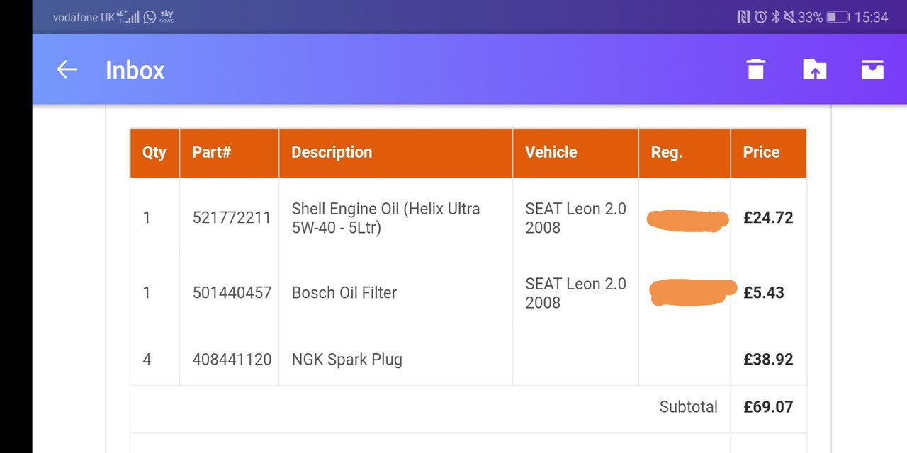Tap Shell Engine Oil description
907x453 pixels.
click(386, 218)
